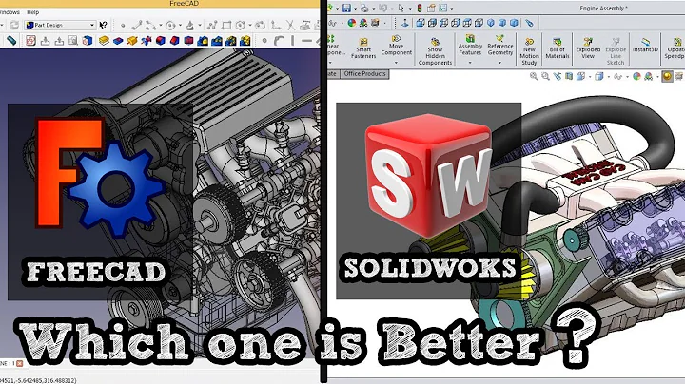Select the FreeCAD regular polygon tool
Screen dimensions: 685x384
pyautogui.click(x=241, y=25)
